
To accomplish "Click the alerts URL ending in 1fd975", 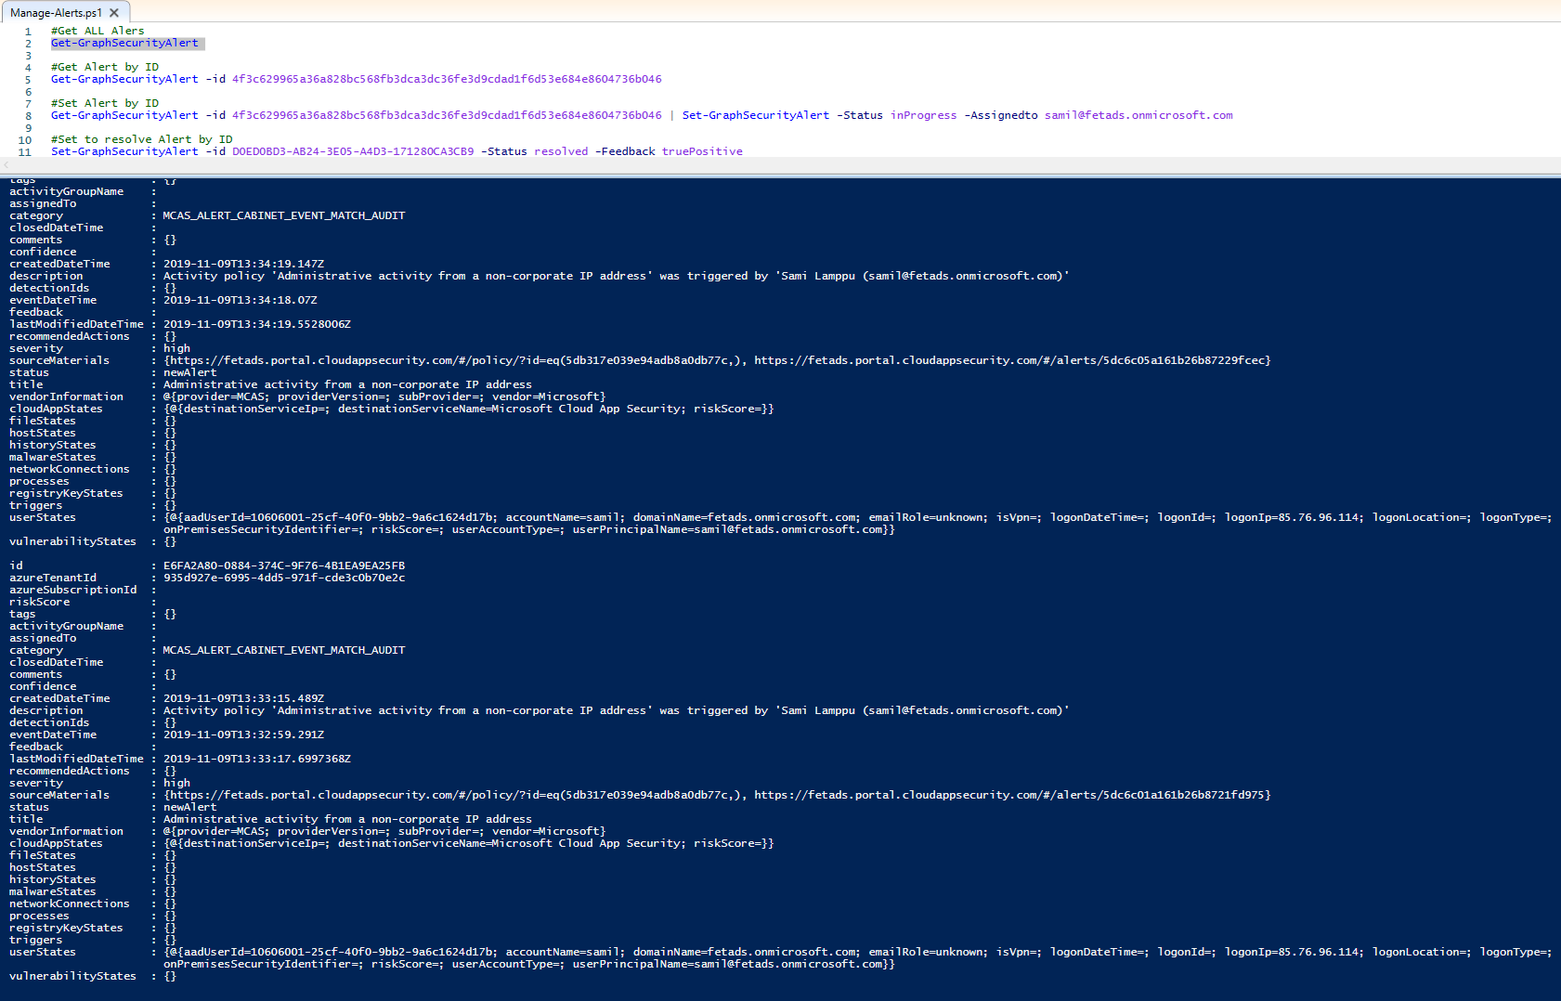I will 1011,795.
